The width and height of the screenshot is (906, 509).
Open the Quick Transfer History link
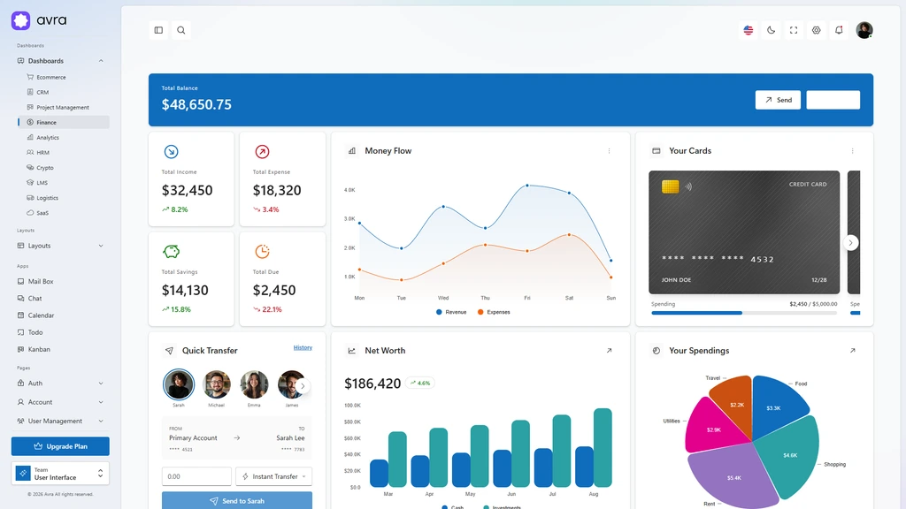coord(303,347)
